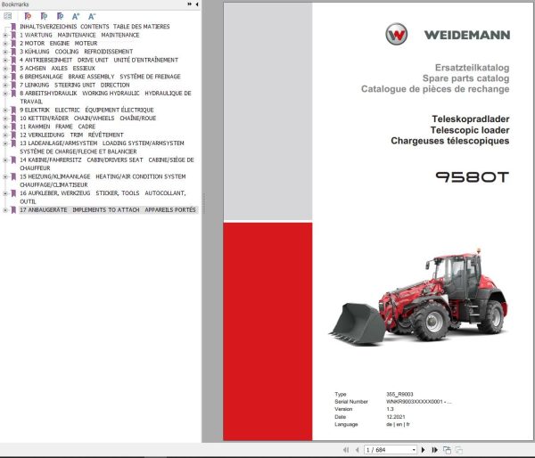The image size is (535, 458).
Task: Click the Bookmarks panel title
Action: [x=14, y=4]
